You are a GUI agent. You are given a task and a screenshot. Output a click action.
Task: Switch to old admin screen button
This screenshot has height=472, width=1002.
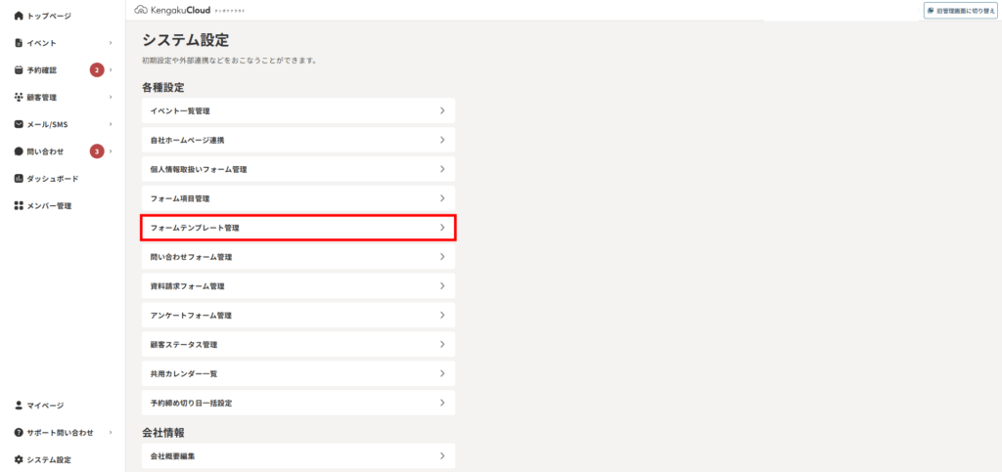tap(961, 11)
